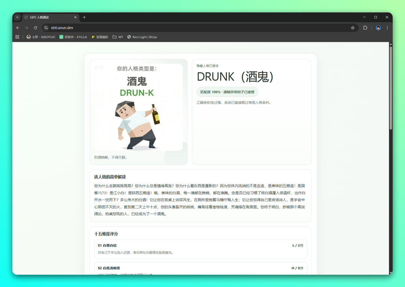
Task: Click the 你的人格类型是 heading
Action: (137, 68)
